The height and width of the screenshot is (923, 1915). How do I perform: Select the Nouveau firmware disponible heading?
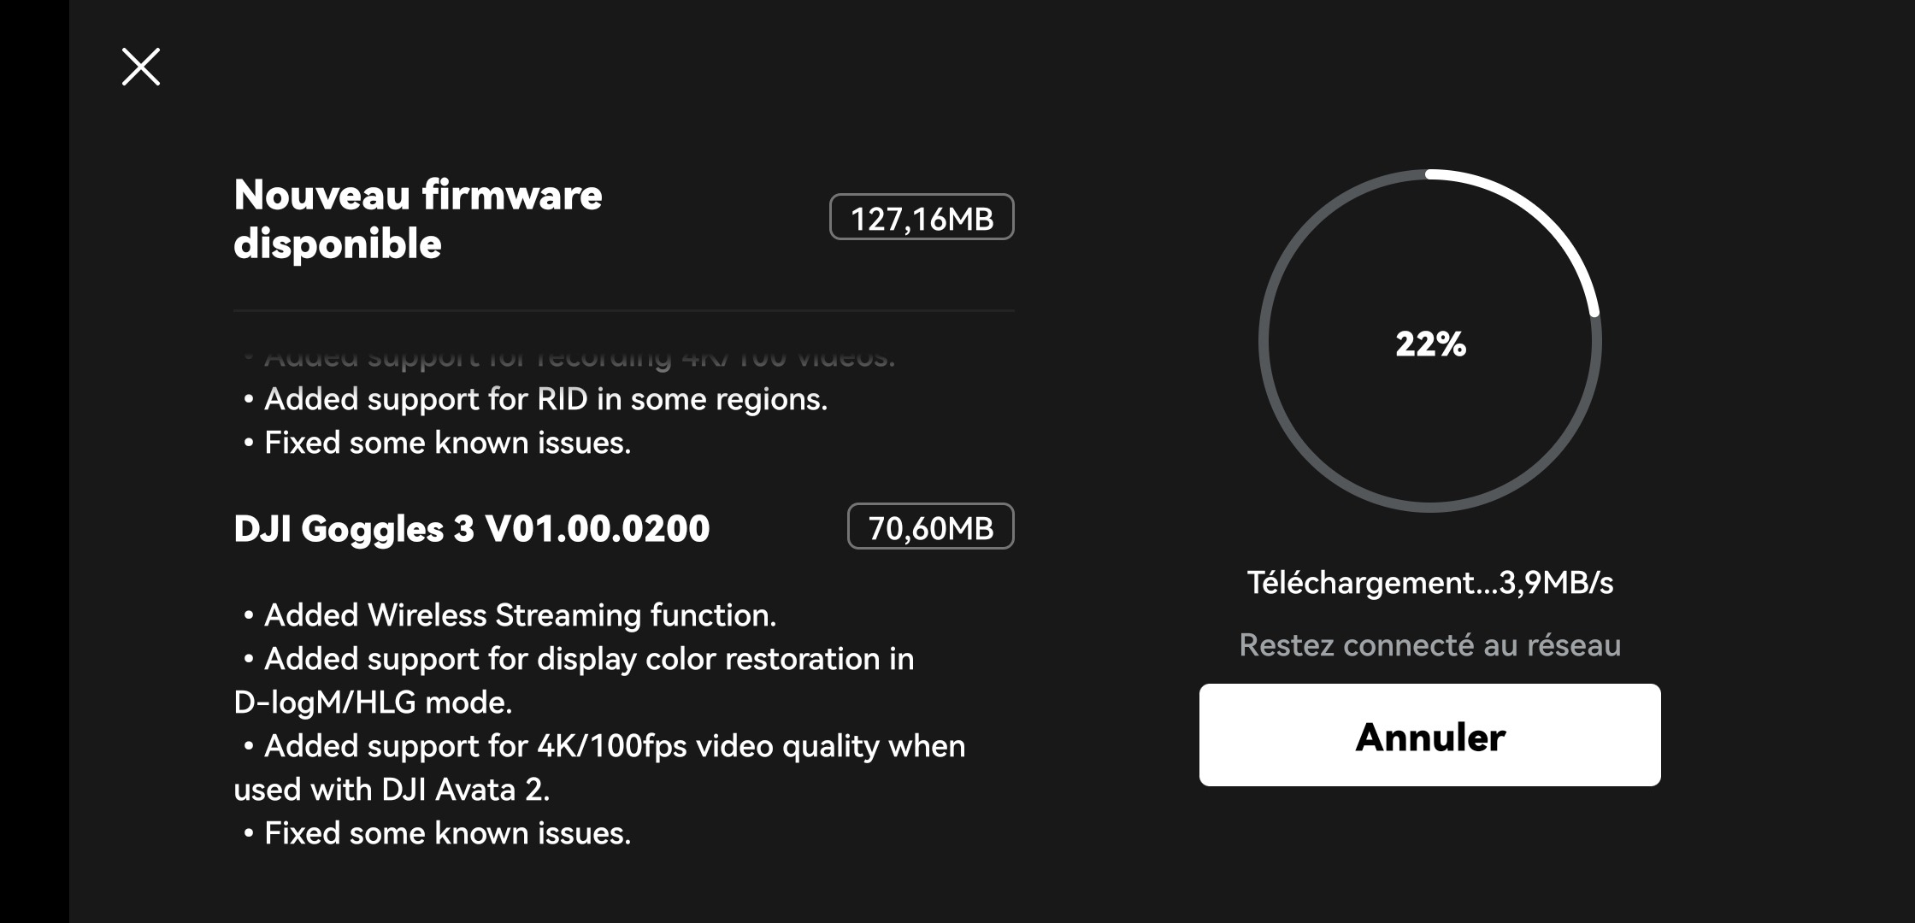[x=418, y=220]
